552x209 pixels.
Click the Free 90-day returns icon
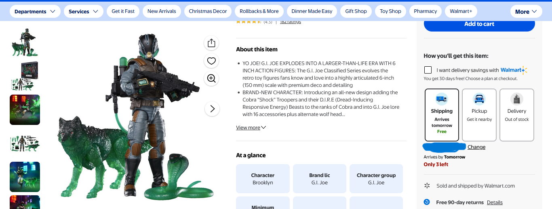427,202
